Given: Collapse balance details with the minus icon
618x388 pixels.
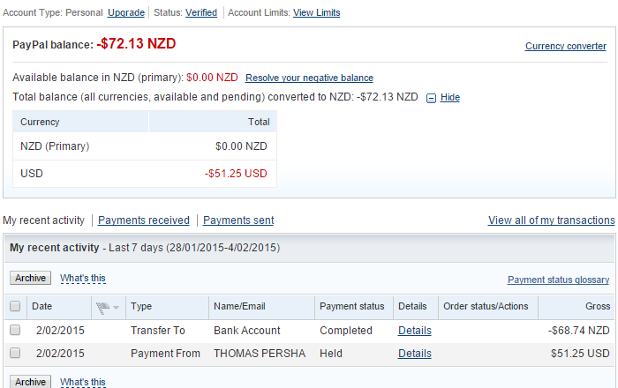Looking at the screenshot, I should click(x=431, y=98).
